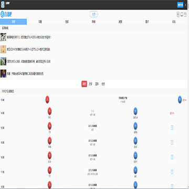Open the header dropdown pill with chevron

coord(94,14)
